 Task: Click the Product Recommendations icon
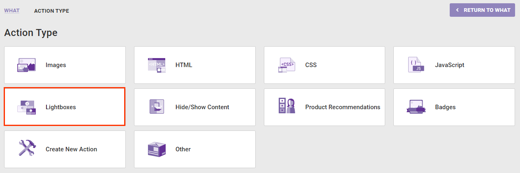[x=287, y=106]
